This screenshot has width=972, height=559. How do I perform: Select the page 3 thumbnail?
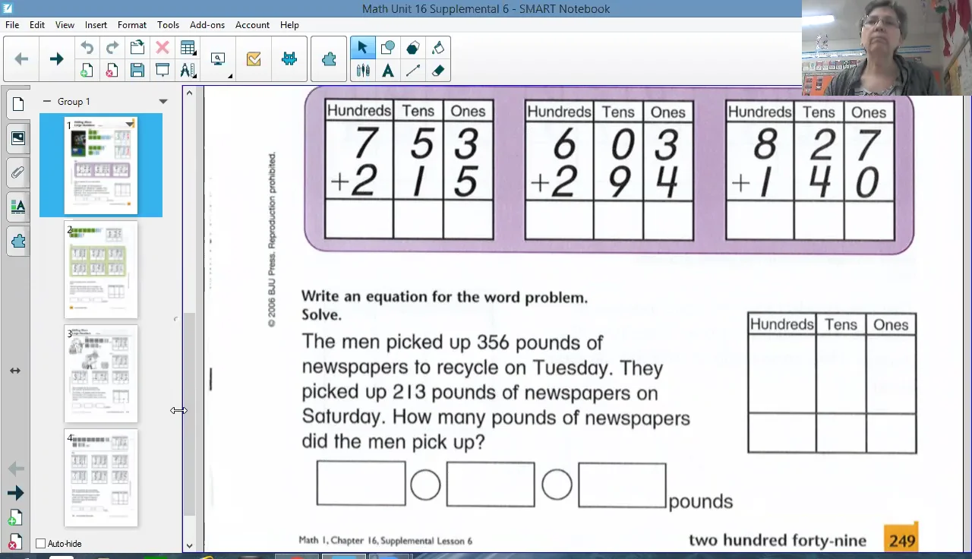pos(101,374)
